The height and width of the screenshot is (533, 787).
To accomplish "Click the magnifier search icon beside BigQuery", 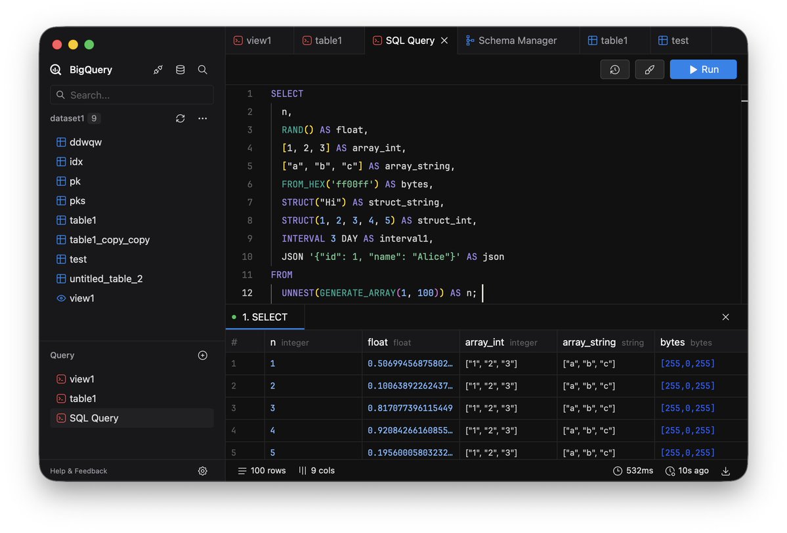I will point(203,70).
